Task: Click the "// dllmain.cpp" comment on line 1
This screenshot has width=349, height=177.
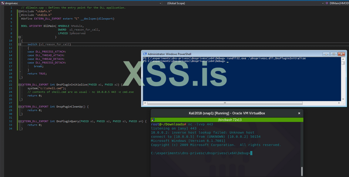Action: (73, 8)
